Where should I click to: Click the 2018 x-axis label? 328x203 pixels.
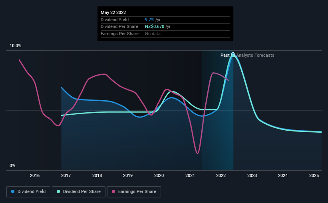point(97,175)
